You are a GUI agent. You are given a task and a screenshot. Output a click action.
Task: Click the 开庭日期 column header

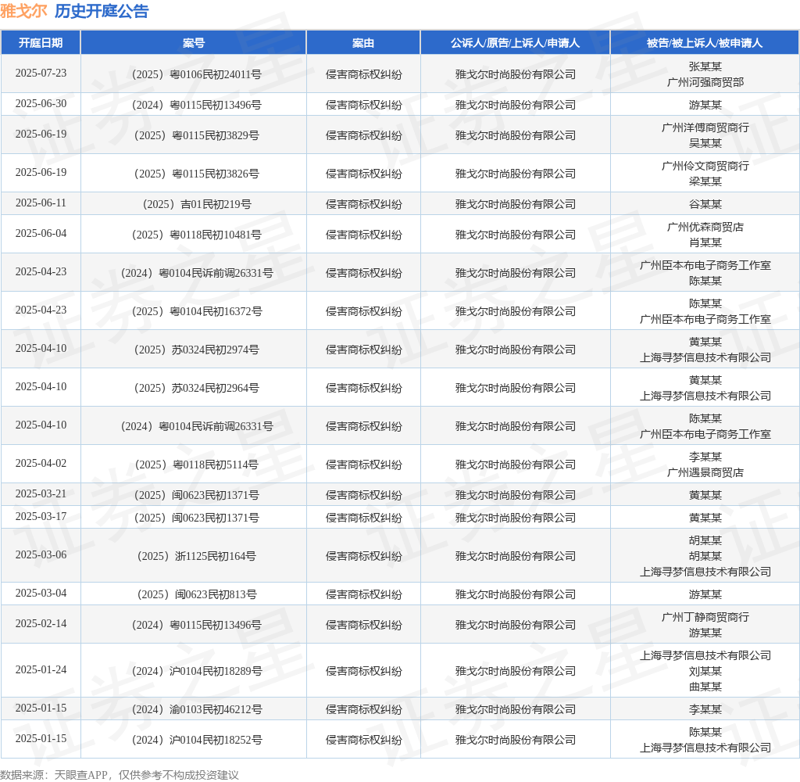click(41, 43)
